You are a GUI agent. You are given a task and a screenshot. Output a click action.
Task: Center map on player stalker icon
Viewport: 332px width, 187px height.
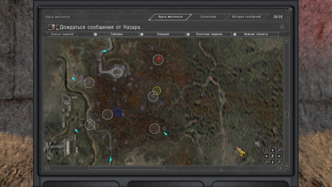tap(273, 156)
